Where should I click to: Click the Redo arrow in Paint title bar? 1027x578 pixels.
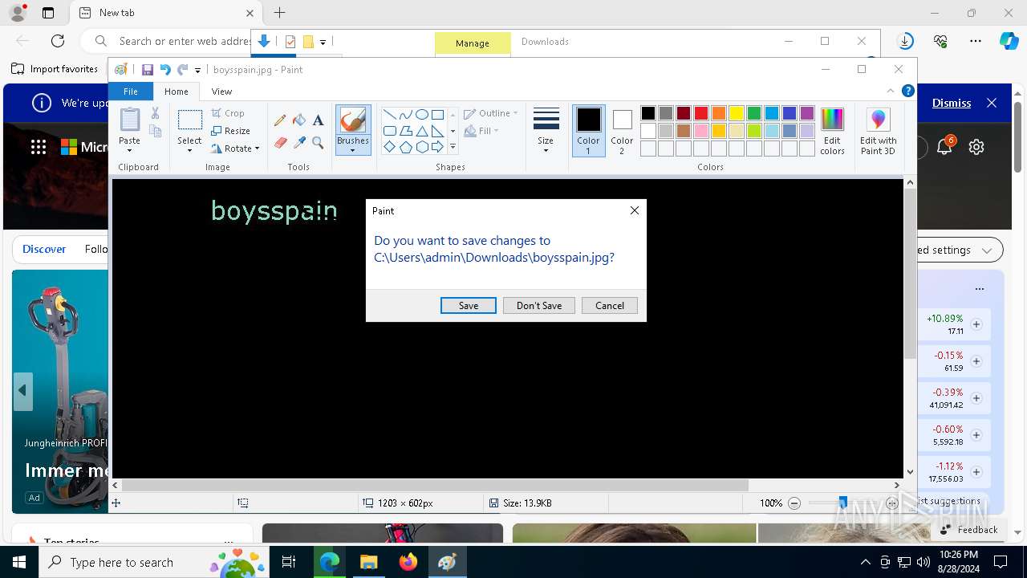pos(182,70)
